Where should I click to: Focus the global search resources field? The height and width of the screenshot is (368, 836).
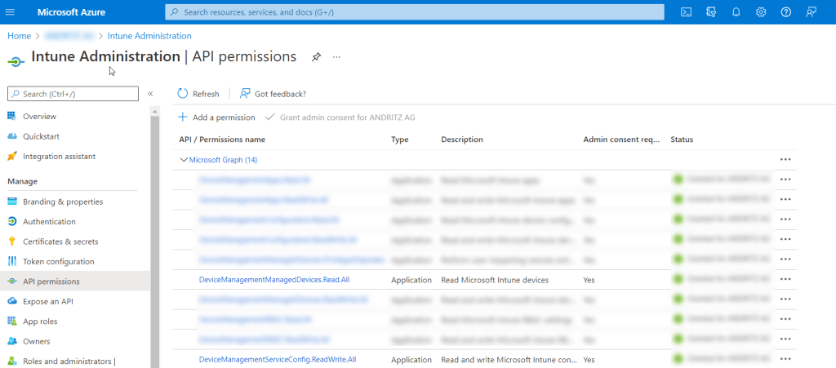[414, 12]
